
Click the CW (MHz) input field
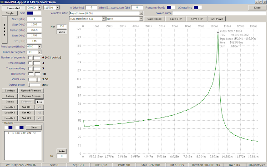coord(34,41)
